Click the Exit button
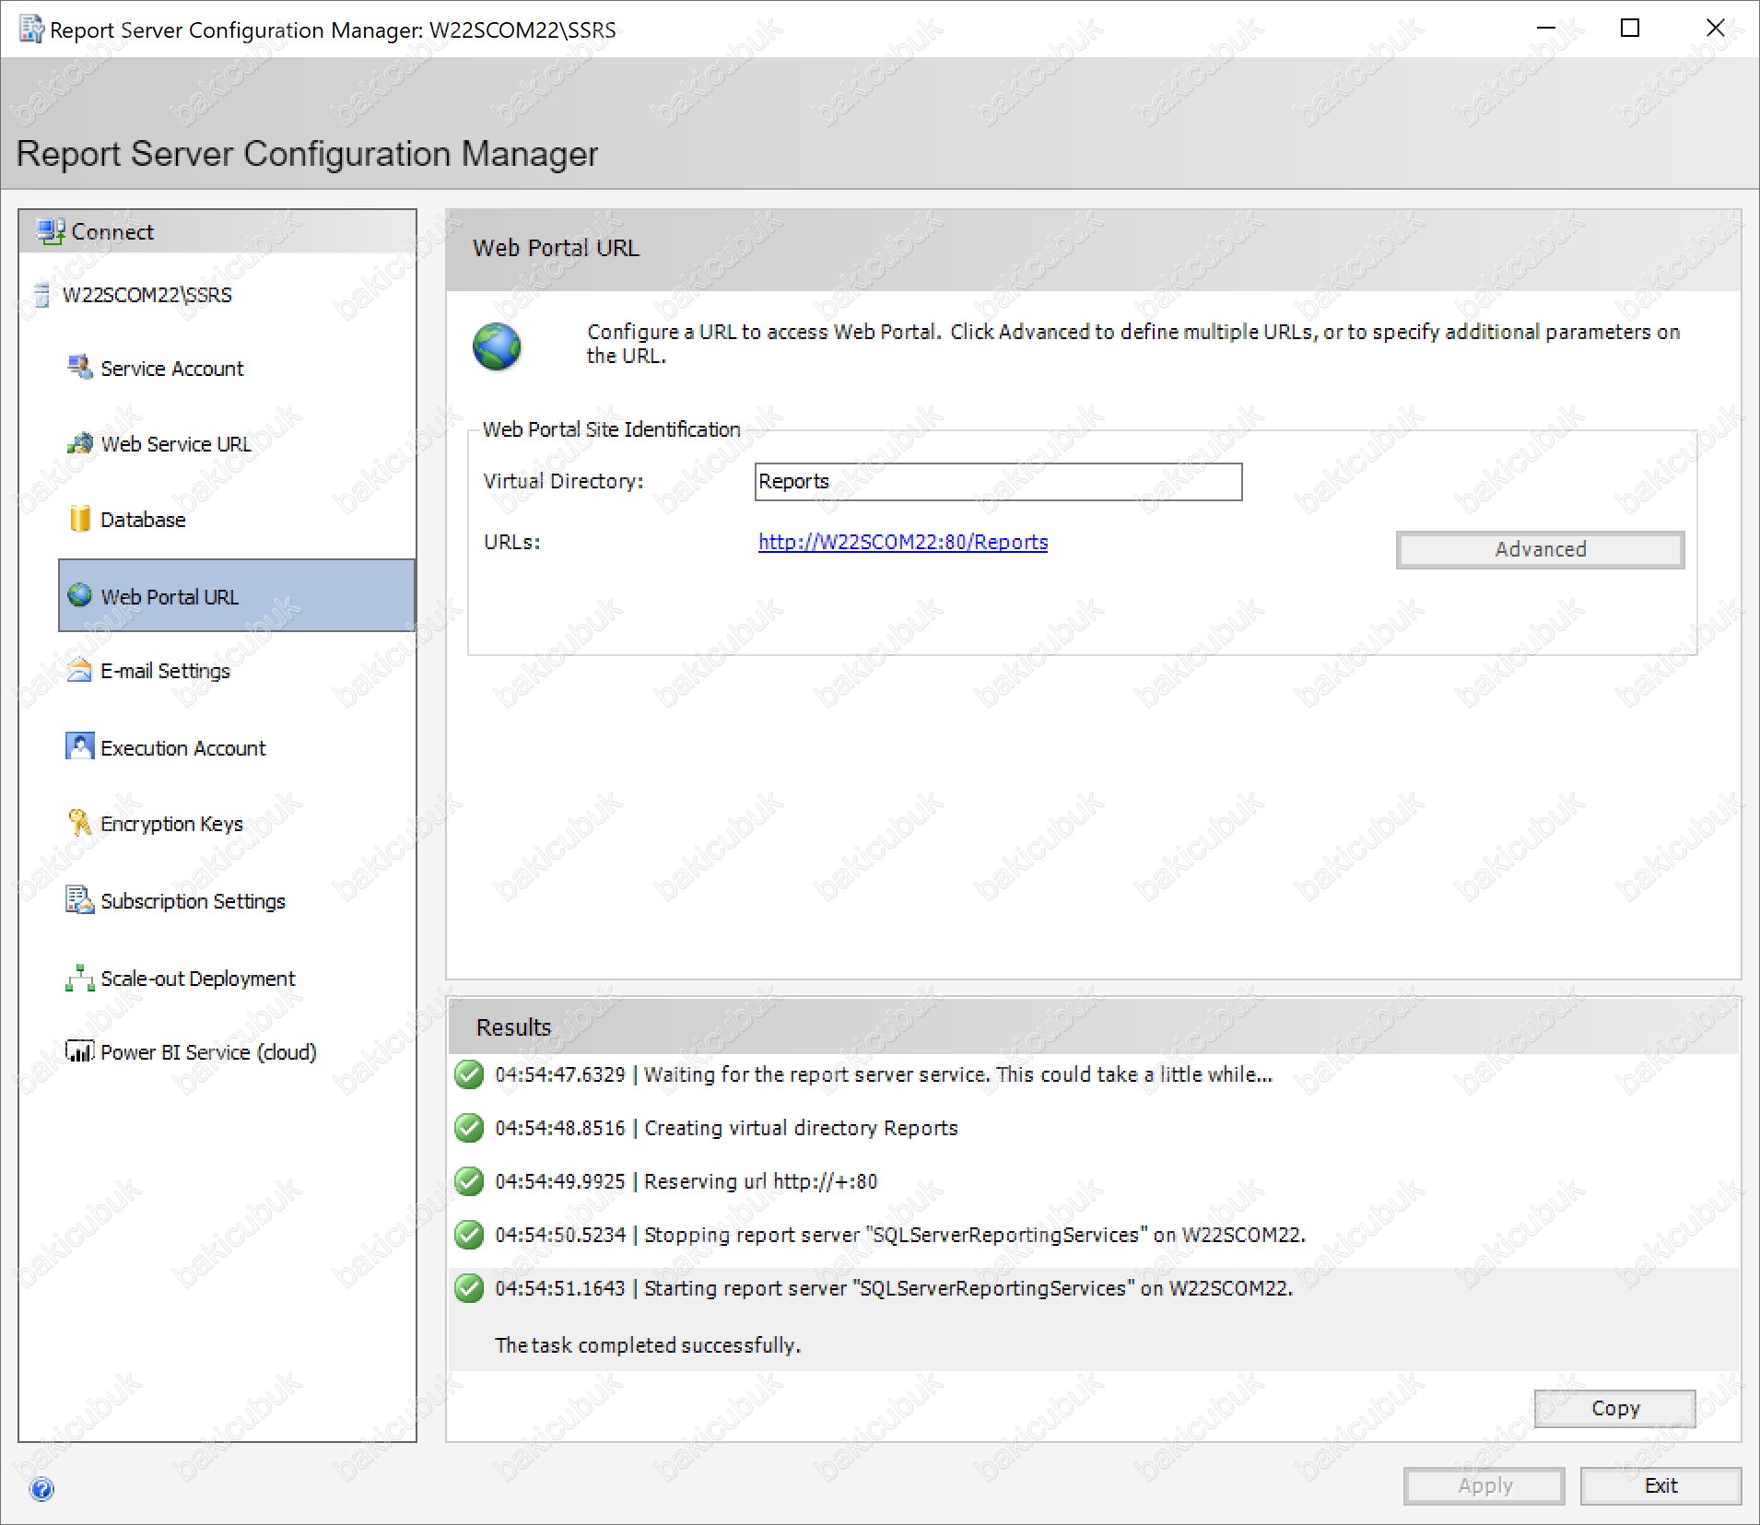The image size is (1760, 1525). point(1660,1485)
